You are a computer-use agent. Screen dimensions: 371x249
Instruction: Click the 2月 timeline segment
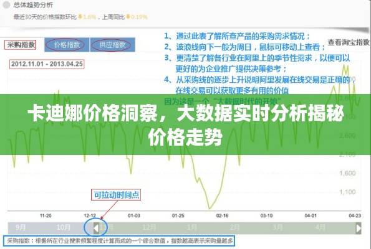click(234, 228)
